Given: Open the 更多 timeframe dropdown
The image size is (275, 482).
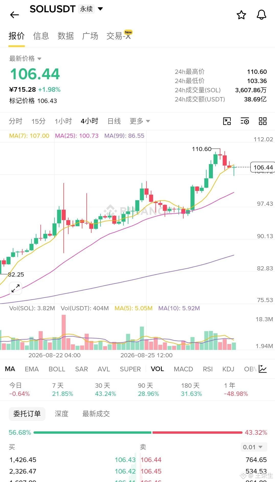Looking at the screenshot, I should coord(140,121).
